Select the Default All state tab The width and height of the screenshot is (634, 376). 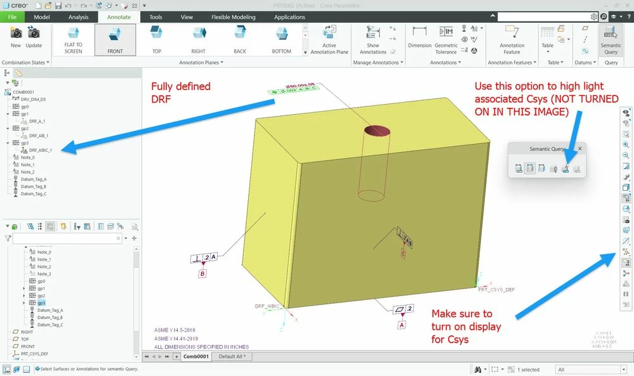pos(232,356)
